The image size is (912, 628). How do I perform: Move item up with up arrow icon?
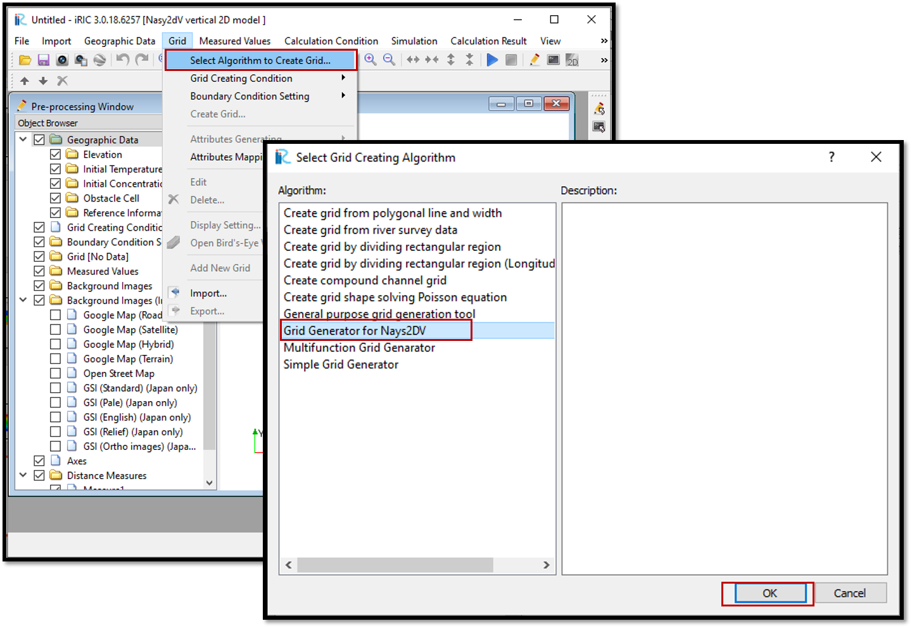coord(25,80)
